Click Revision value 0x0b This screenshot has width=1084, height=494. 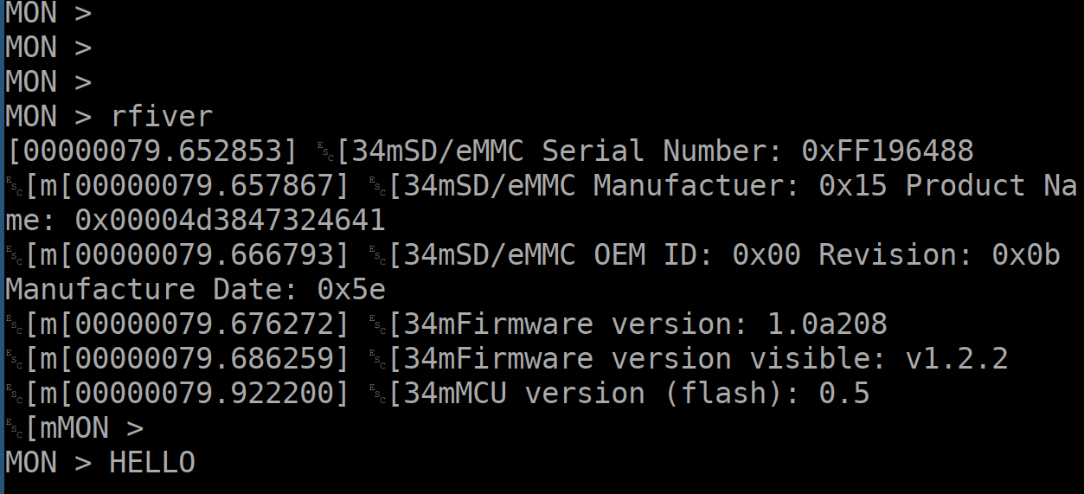(1026, 254)
